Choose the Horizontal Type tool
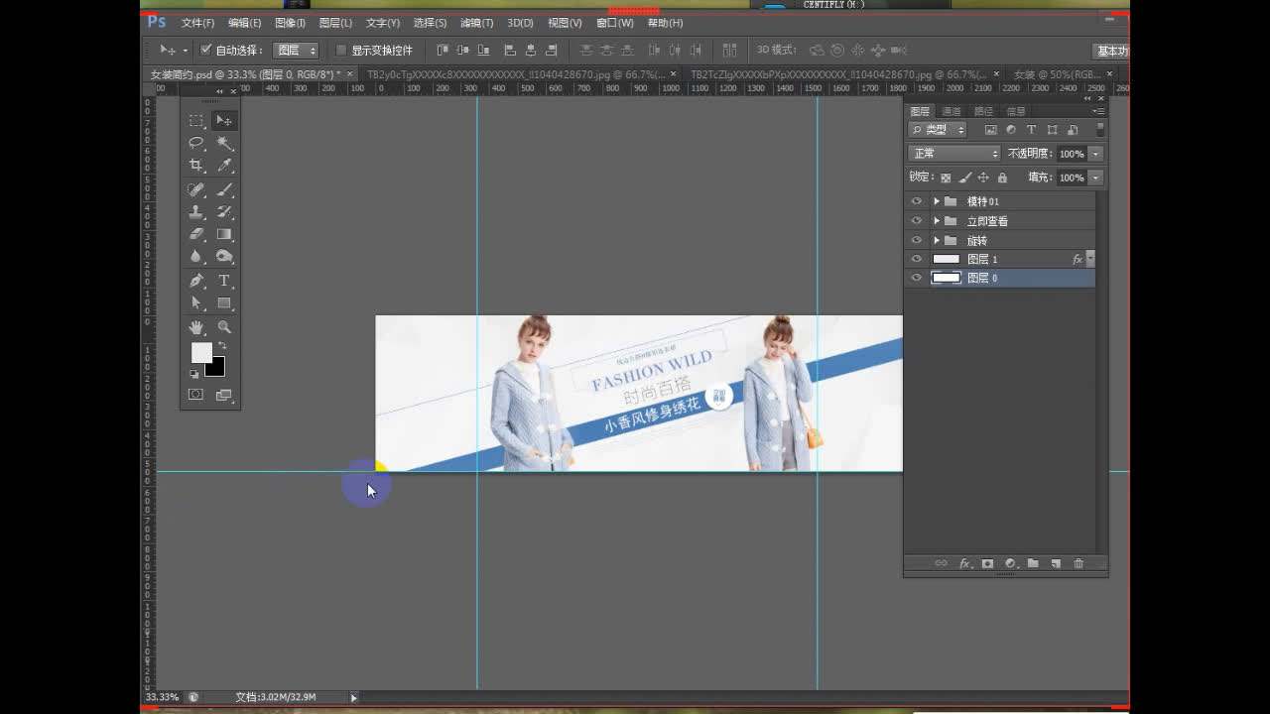Image resolution: width=1270 pixels, height=714 pixels. click(224, 281)
